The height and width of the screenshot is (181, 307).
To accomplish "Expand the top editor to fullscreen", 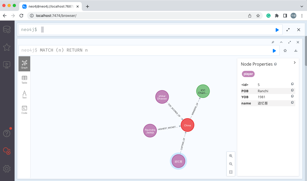I will click(x=288, y=30).
